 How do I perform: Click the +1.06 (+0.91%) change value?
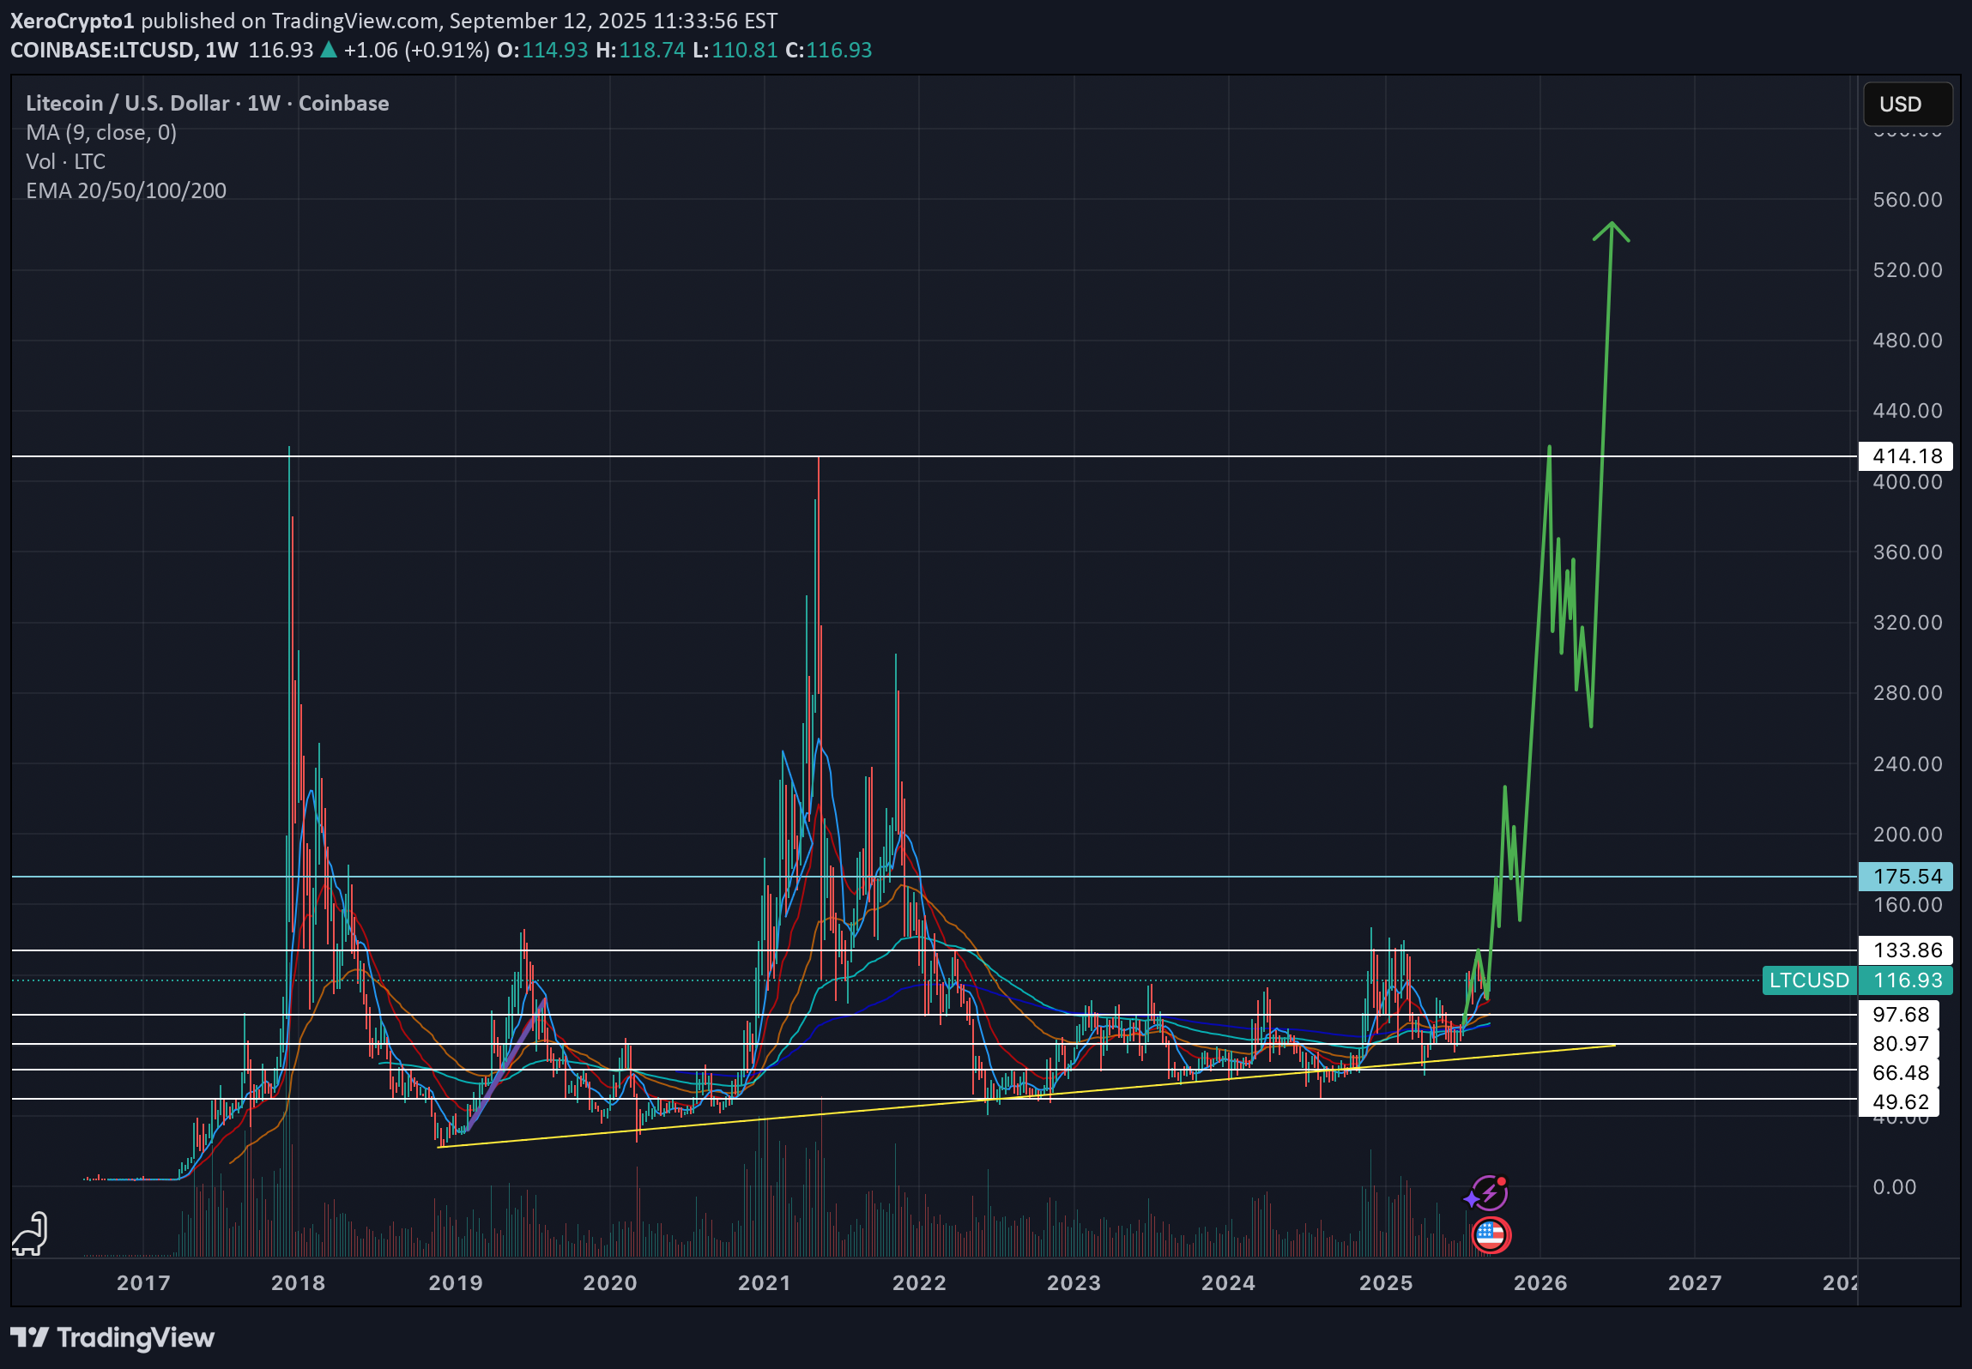coord(416,50)
